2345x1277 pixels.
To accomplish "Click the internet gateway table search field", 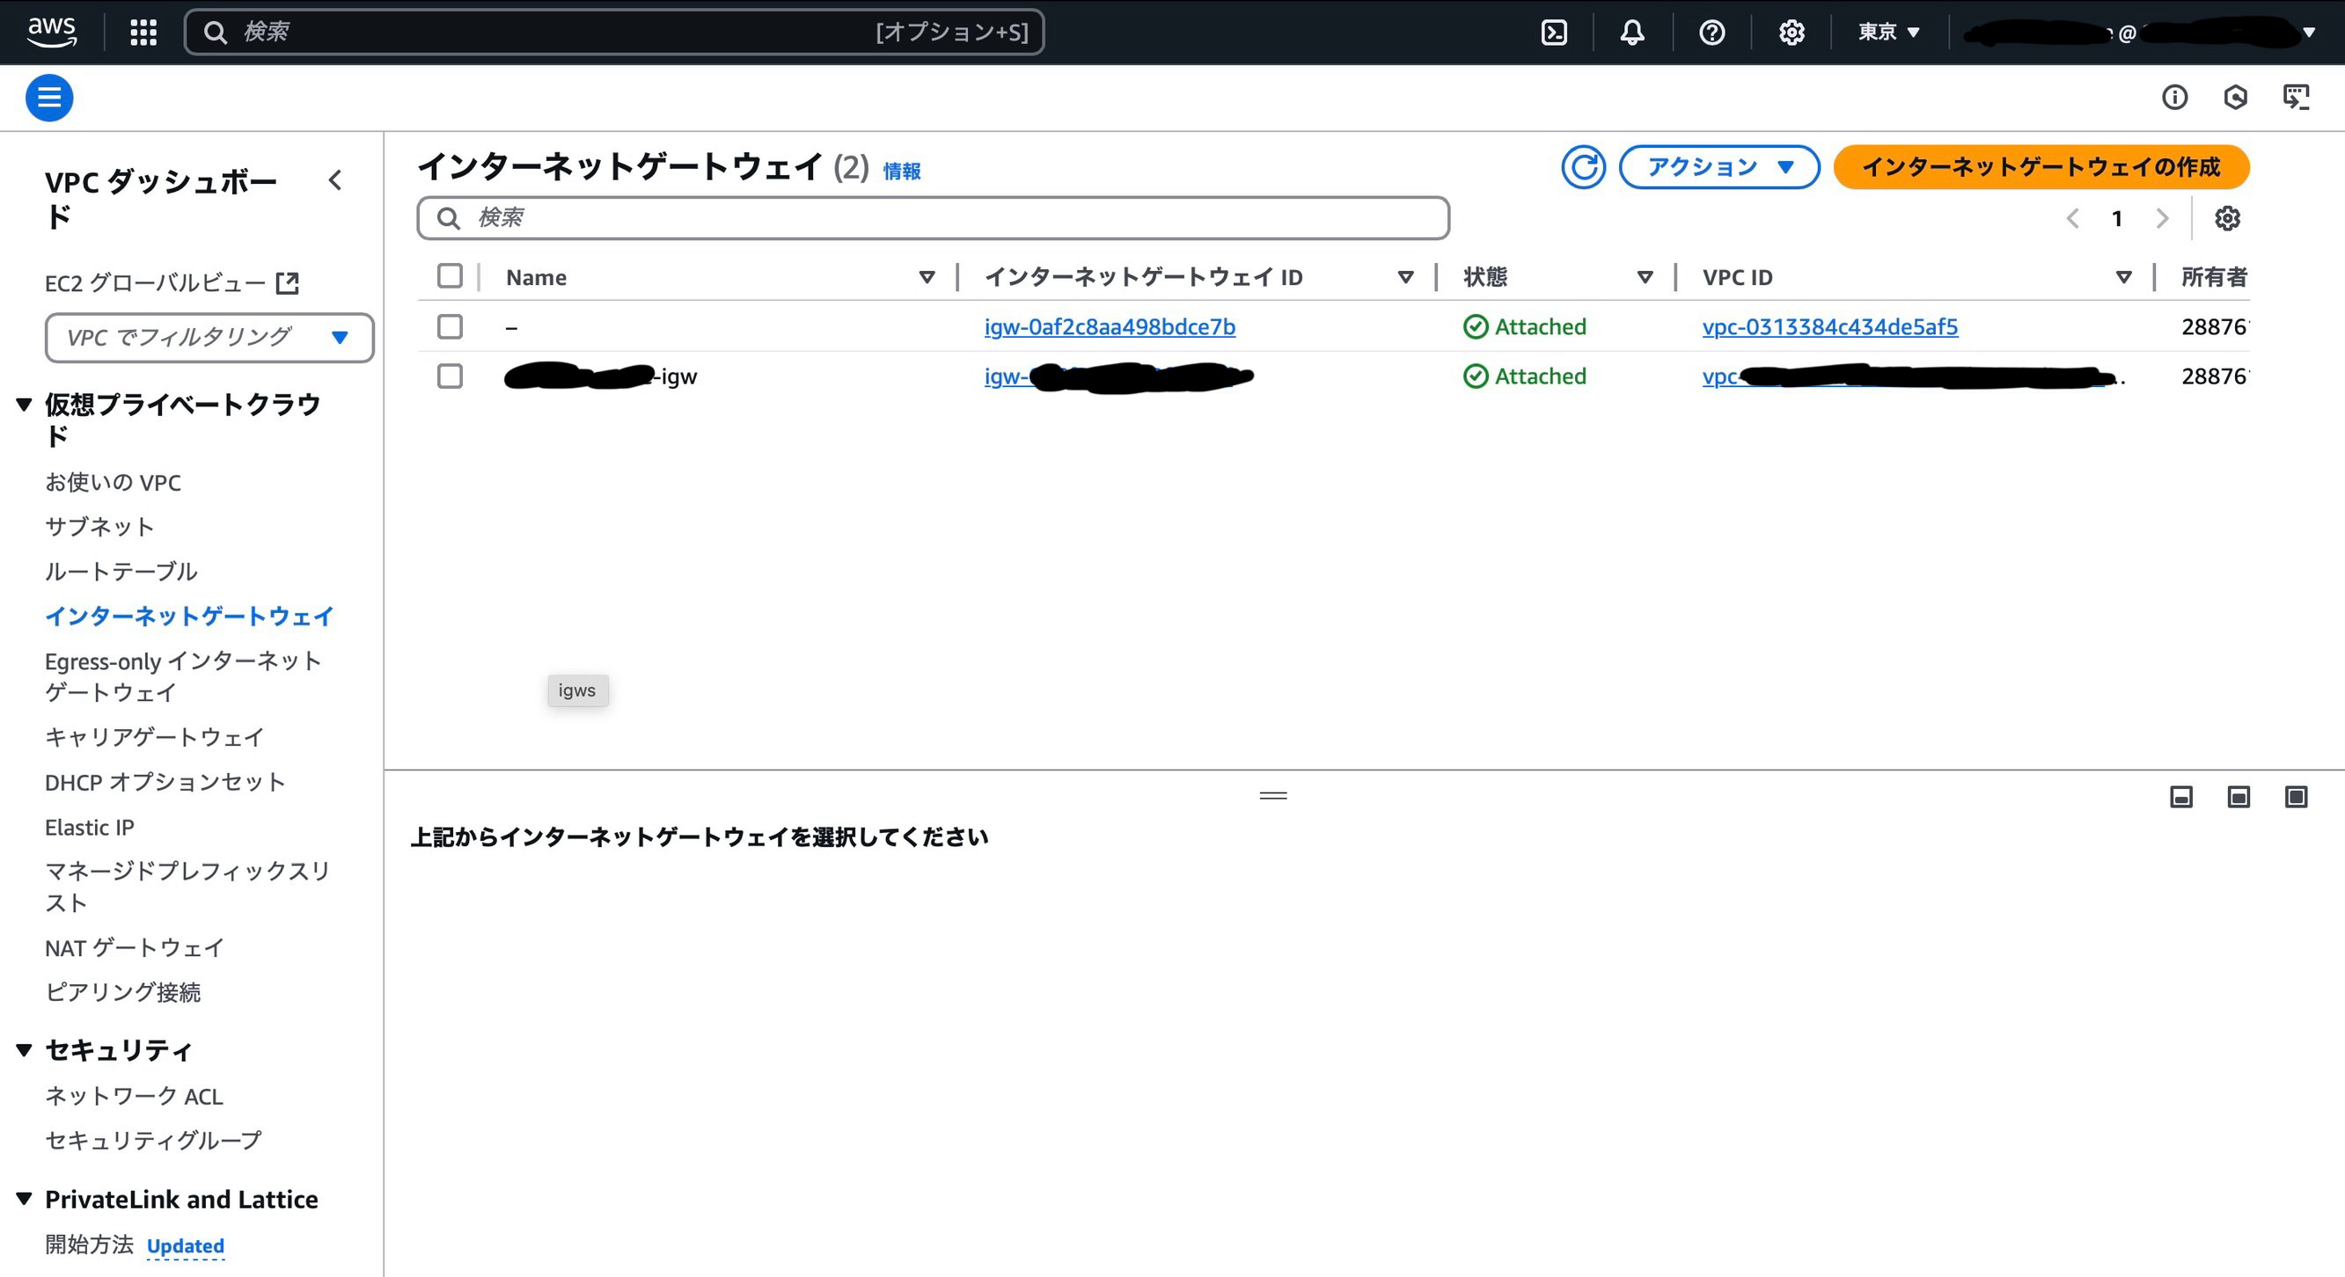I will (x=933, y=218).
